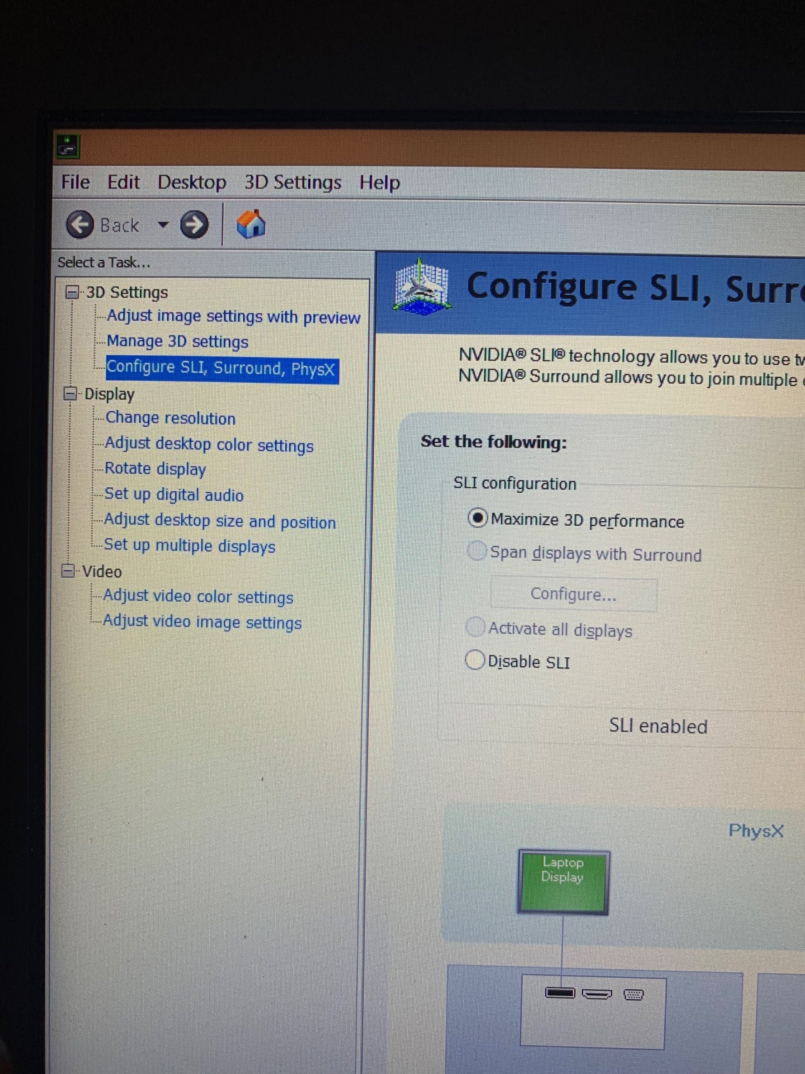Select the HDMI connector icon
Image resolution: width=805 pixels, height=1074 pixels.
(597, 994)
